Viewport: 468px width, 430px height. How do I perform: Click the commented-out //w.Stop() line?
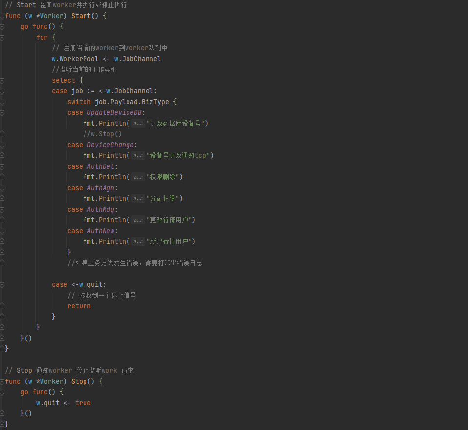(x=102, y=134)
